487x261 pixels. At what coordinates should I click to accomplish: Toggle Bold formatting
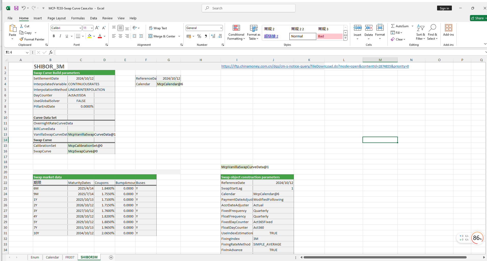(x=54, y=36)
